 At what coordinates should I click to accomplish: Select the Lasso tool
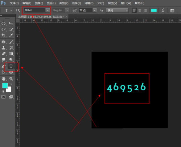pyautogui.click(x=4, y=29)
